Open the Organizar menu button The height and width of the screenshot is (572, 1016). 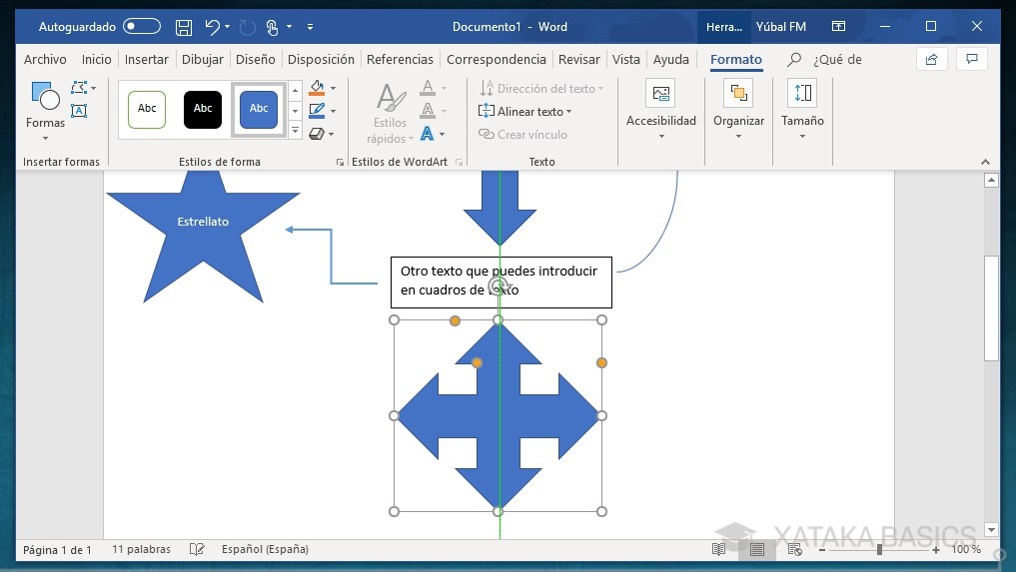click(x=738, y=110)
